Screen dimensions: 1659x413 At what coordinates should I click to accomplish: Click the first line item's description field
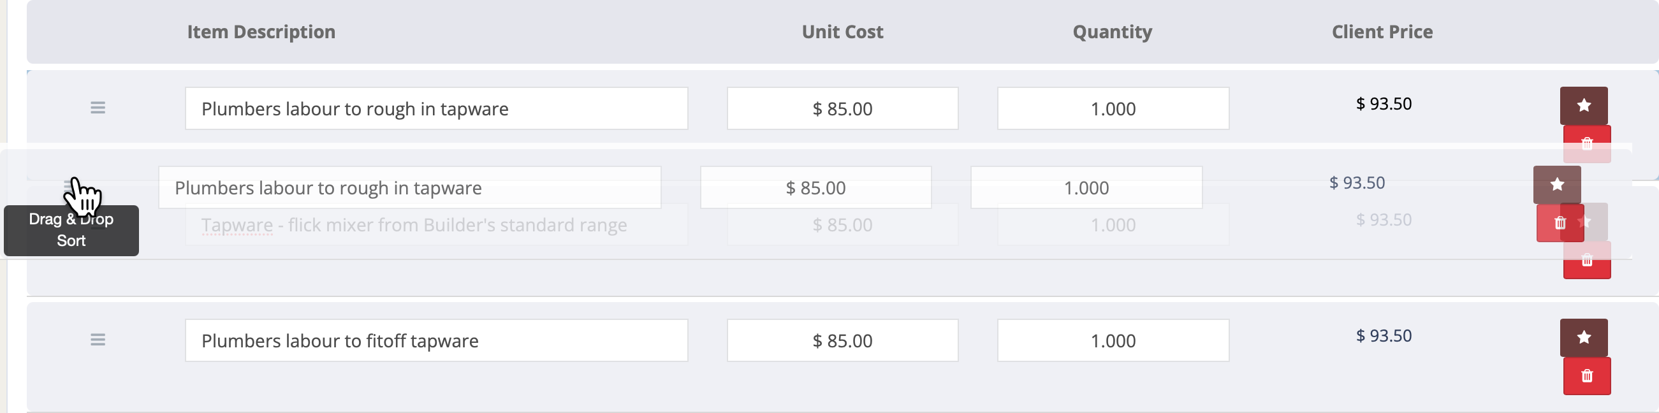[436, 108]
